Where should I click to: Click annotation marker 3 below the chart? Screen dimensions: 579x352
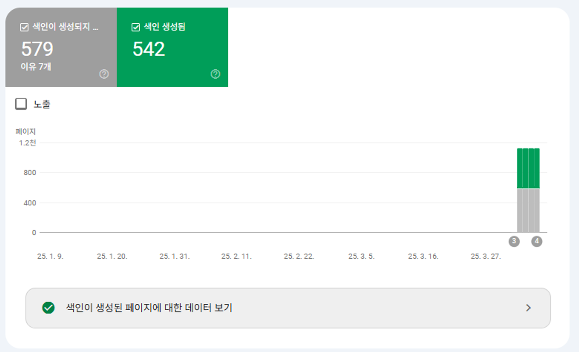514,241
